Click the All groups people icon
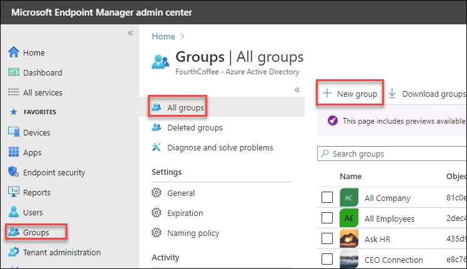This screenshot has height=269, width=467. point(156,107)
